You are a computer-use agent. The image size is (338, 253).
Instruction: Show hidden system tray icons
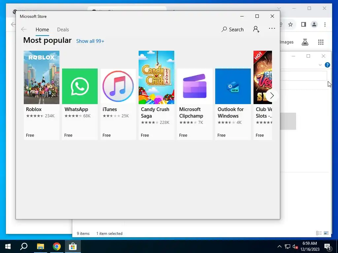coord(279,246)
